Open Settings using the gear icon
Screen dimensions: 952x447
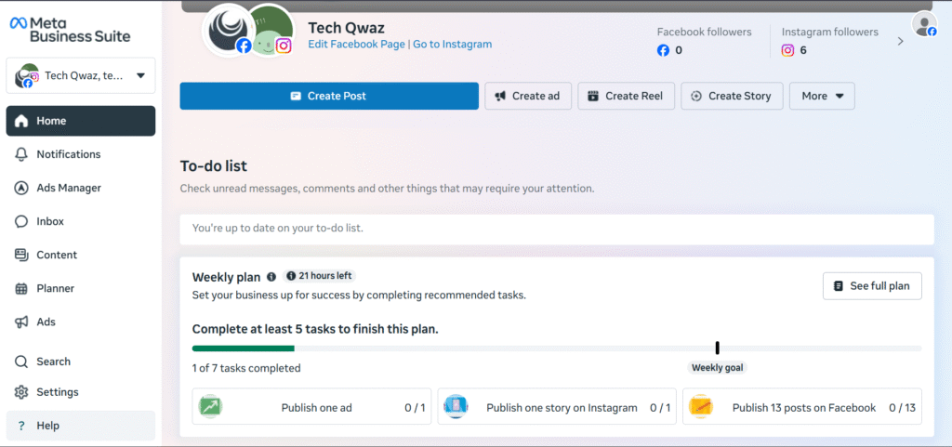(21, 392)
